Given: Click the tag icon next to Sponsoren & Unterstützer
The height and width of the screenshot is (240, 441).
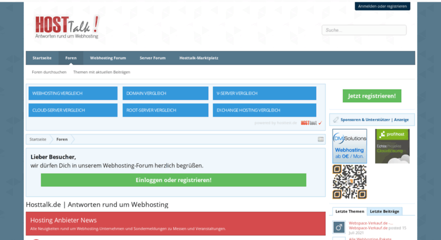Looking at the screenshot, I should tap(336, 120).
